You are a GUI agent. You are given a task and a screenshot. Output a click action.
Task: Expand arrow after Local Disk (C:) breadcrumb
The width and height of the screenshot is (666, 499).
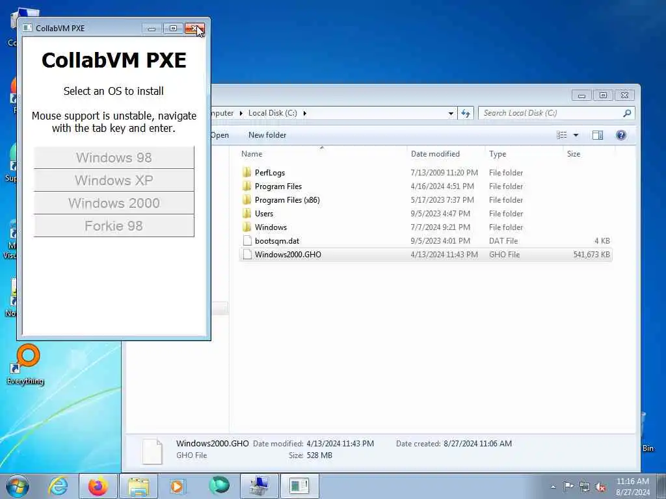click(304, 113)
